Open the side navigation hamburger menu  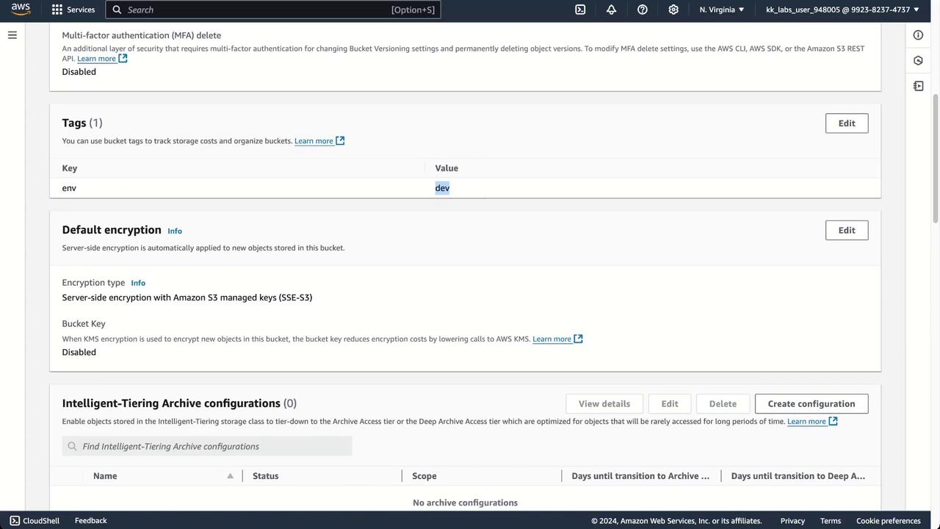[12, 35]
